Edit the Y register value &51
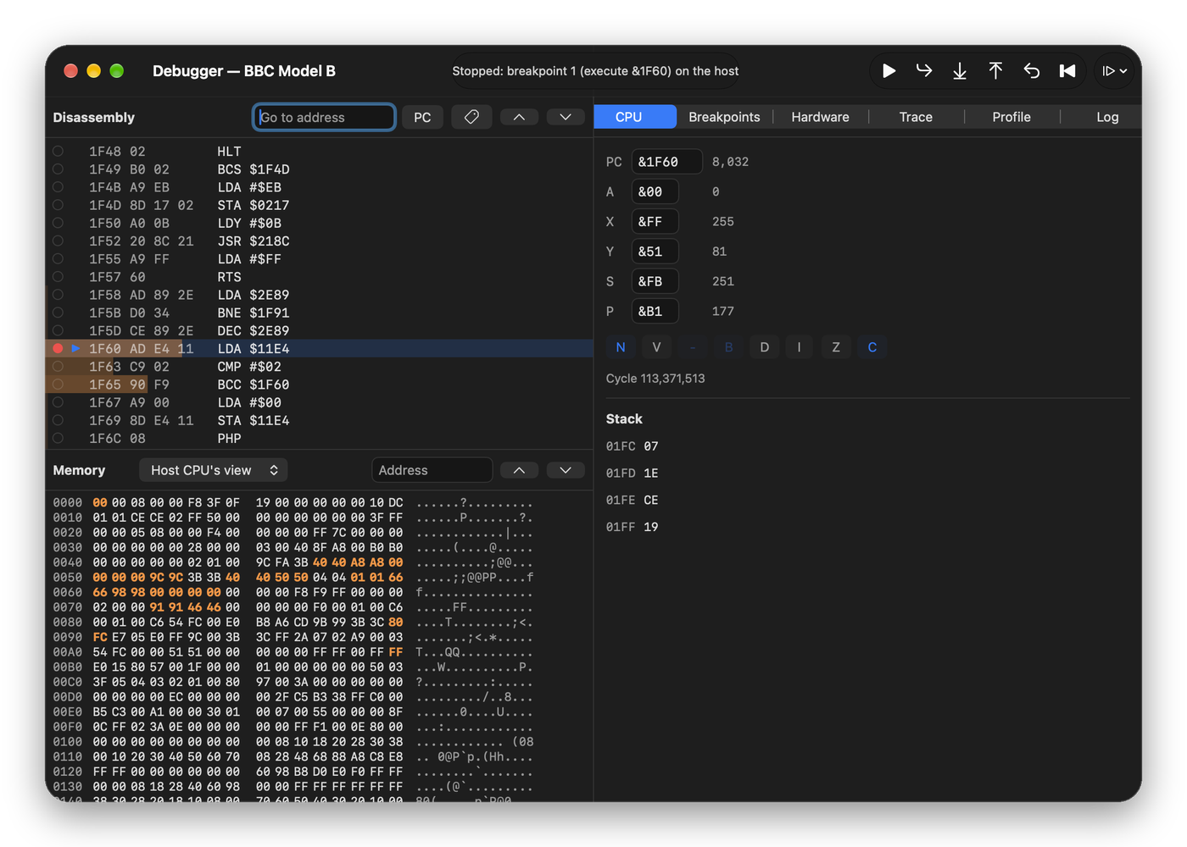Screen dimensions: 1187x847 655,252
